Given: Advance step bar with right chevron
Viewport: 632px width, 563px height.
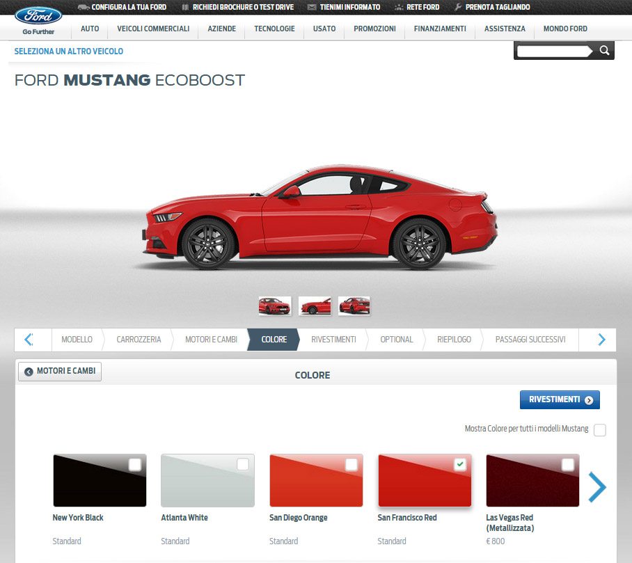Looking at the screenshot, I should [x=601, y=340].
